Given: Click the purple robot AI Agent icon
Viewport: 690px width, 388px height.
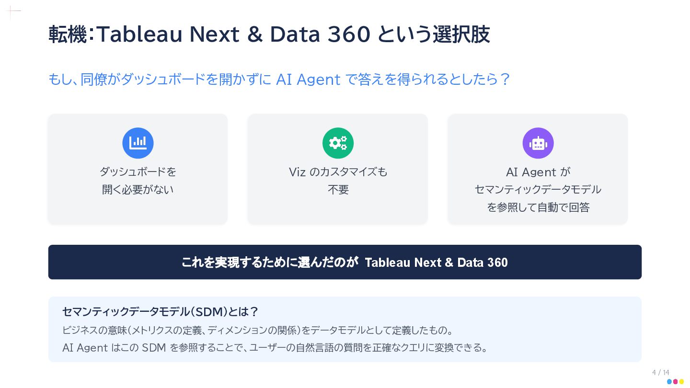Looking at the screenshot, I should (538, 143).
